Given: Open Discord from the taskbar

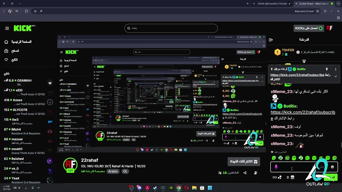Looking at the screenshot, I should pyautogui.click(x=139, y=188).
